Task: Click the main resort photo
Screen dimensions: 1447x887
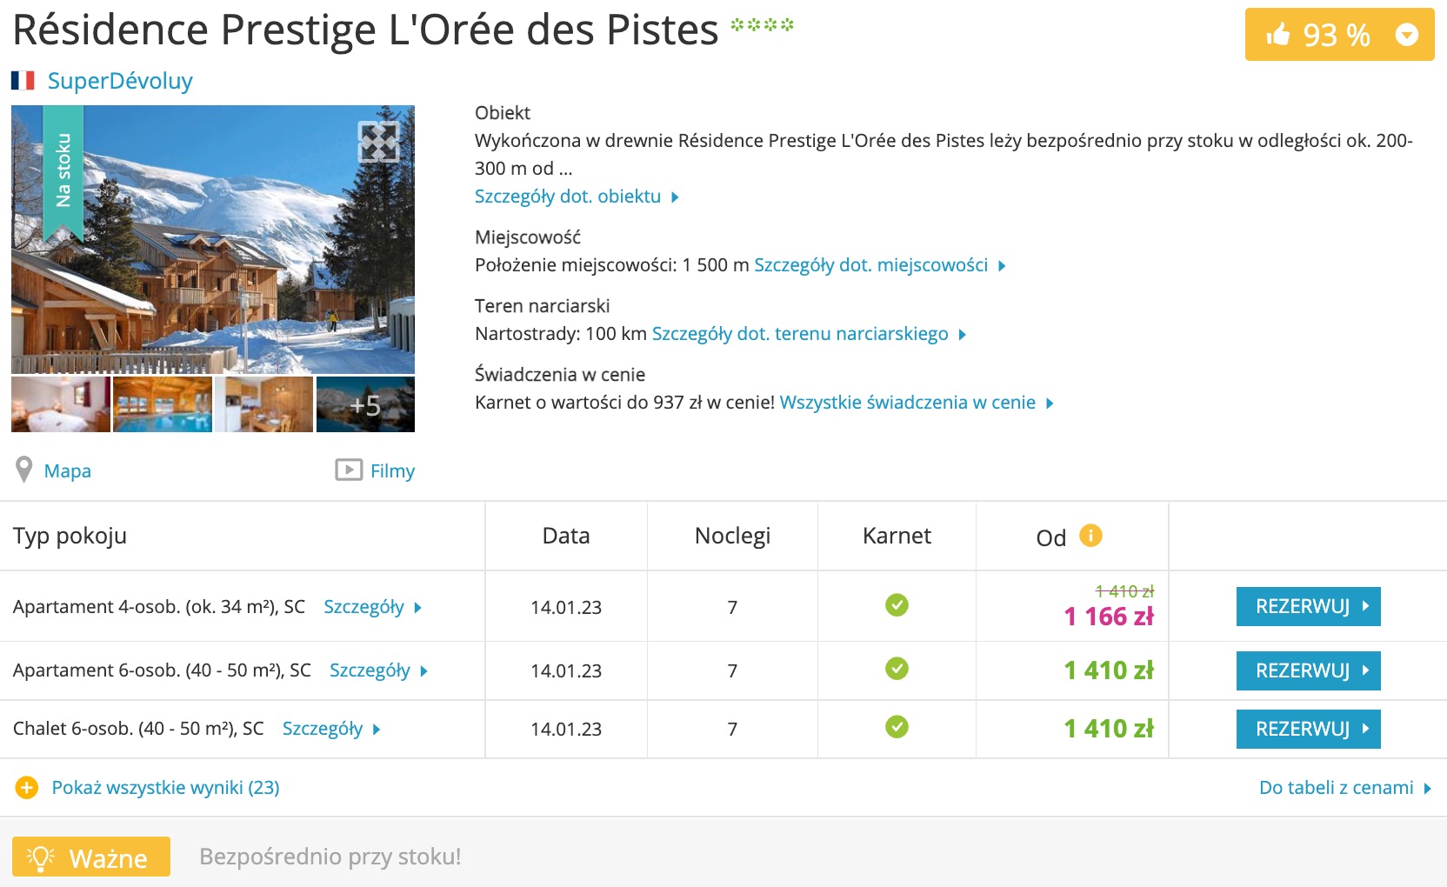Action: (x=213, y=240)
